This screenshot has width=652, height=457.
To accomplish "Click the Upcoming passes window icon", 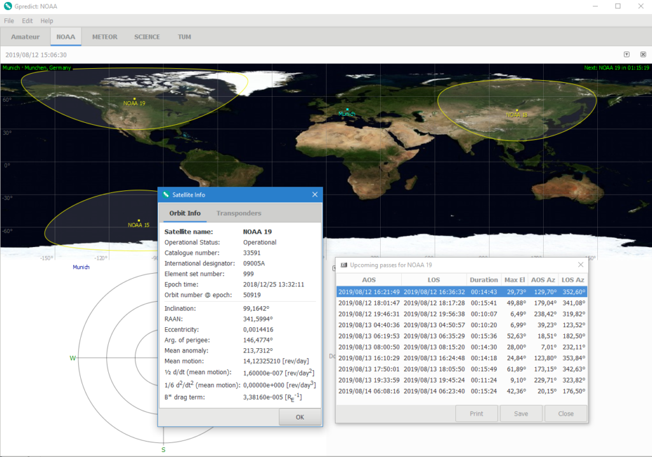I will 344,265.
